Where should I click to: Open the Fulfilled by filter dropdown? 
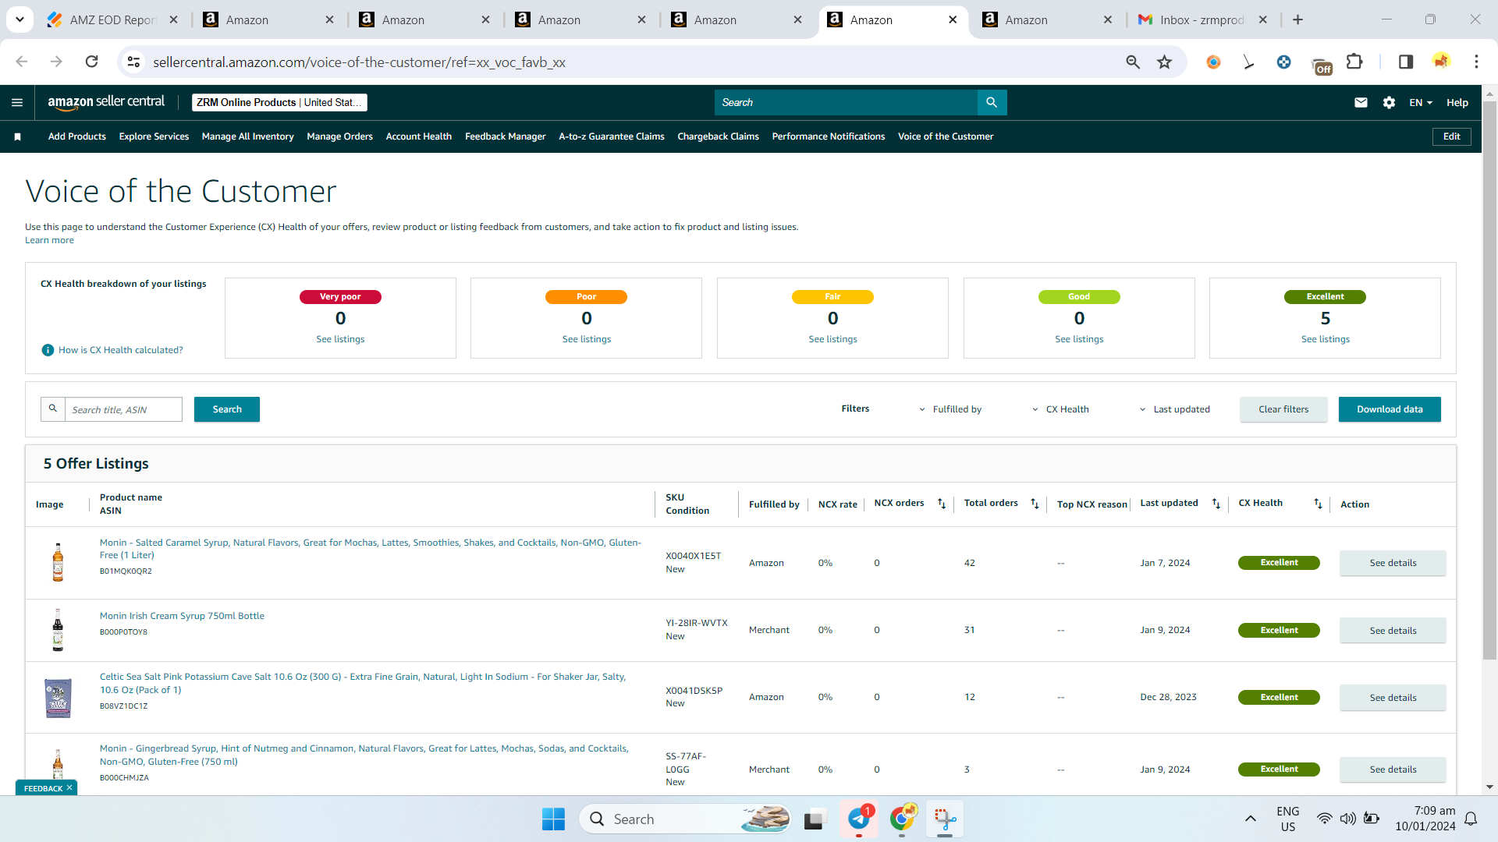coord(950,409)
